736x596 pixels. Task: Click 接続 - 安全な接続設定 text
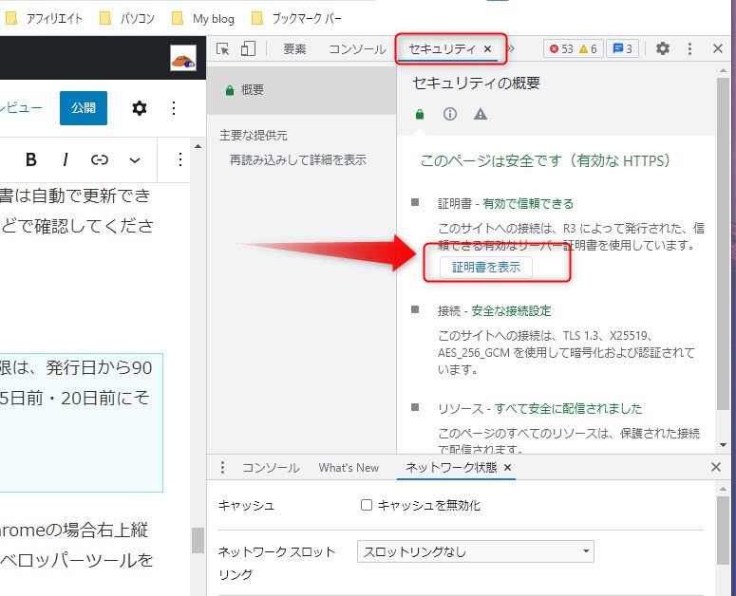point(494,311)
